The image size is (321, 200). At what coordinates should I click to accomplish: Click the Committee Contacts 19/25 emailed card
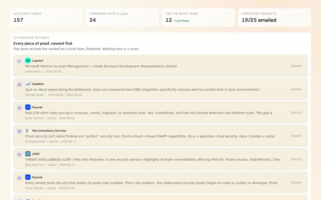[x=274, y=17]
